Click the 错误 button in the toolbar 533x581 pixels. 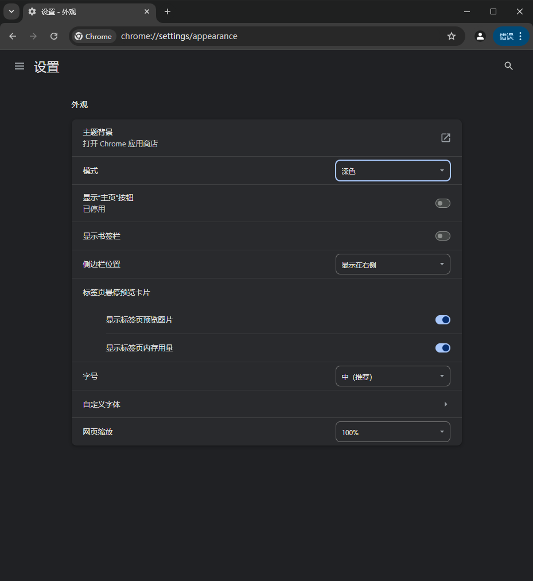pyautogui.click(x=506, y=36)
